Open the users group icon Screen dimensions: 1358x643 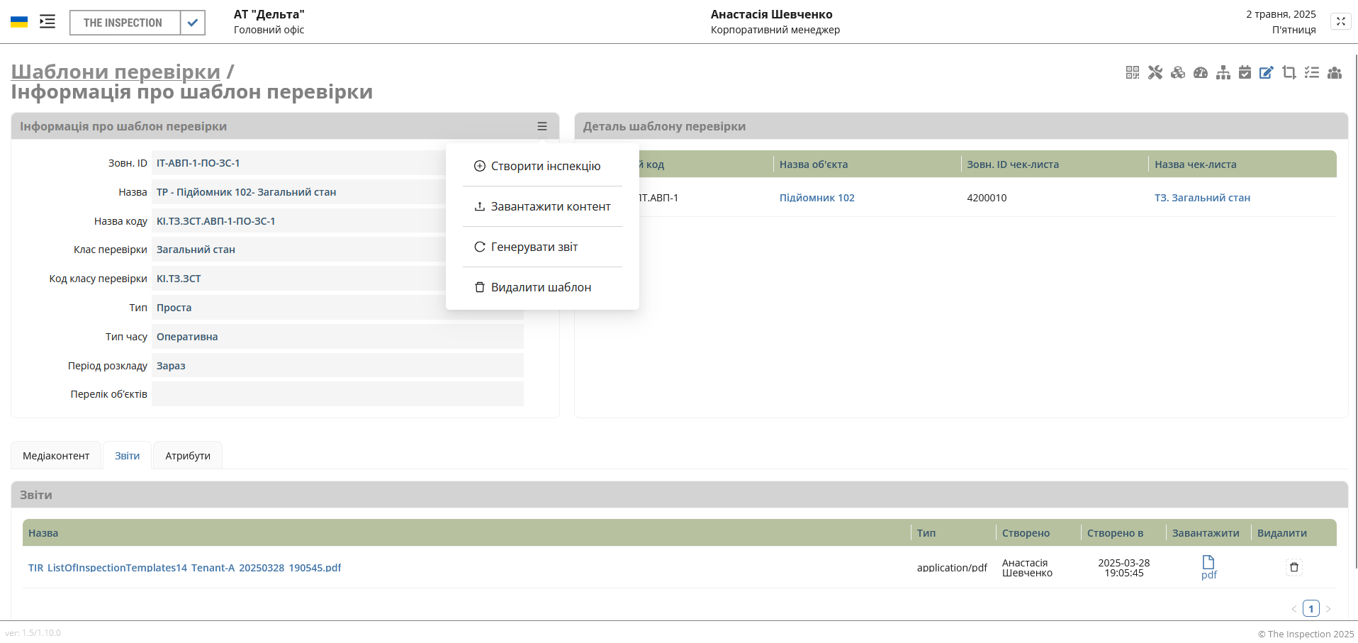[1335, 72]
